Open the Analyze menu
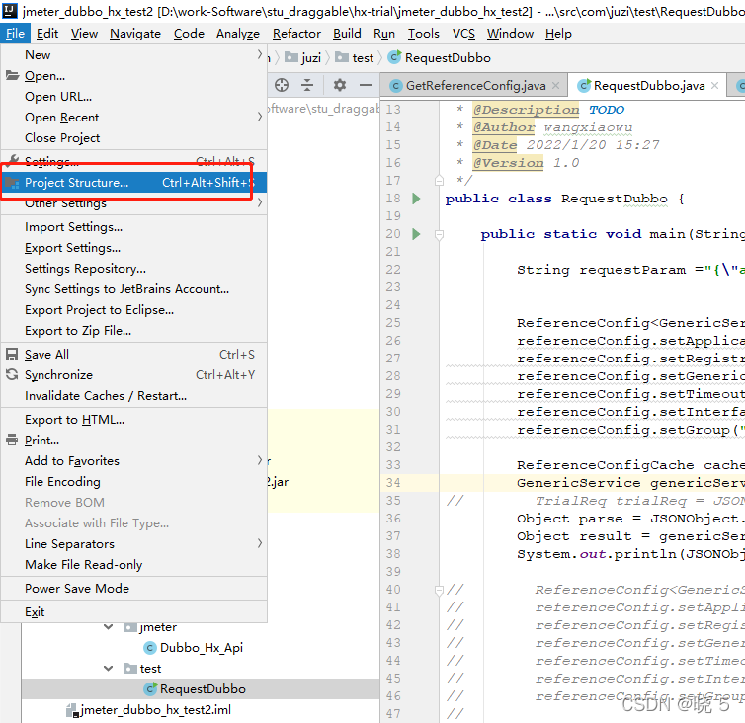The image size is (745, 723). click(238, 34)
